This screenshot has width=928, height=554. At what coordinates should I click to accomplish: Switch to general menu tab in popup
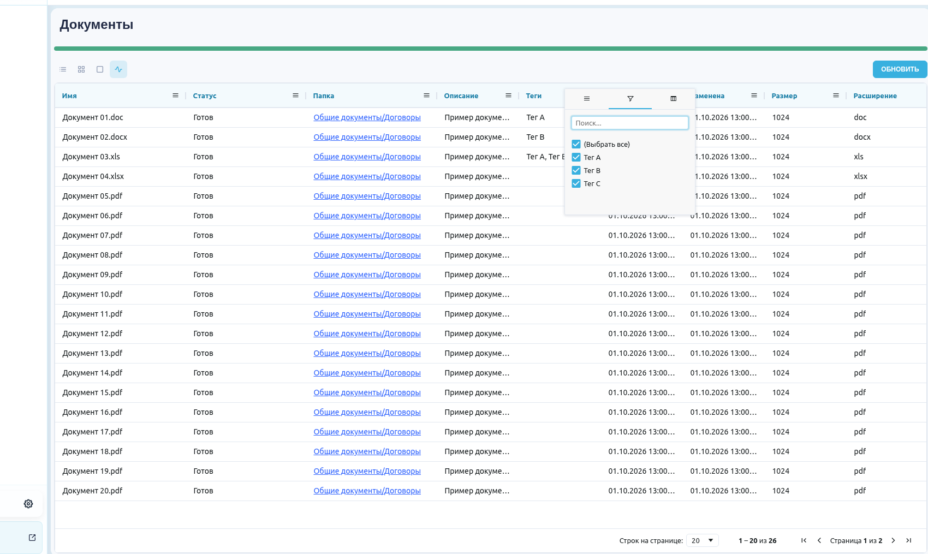coord(587,99)
